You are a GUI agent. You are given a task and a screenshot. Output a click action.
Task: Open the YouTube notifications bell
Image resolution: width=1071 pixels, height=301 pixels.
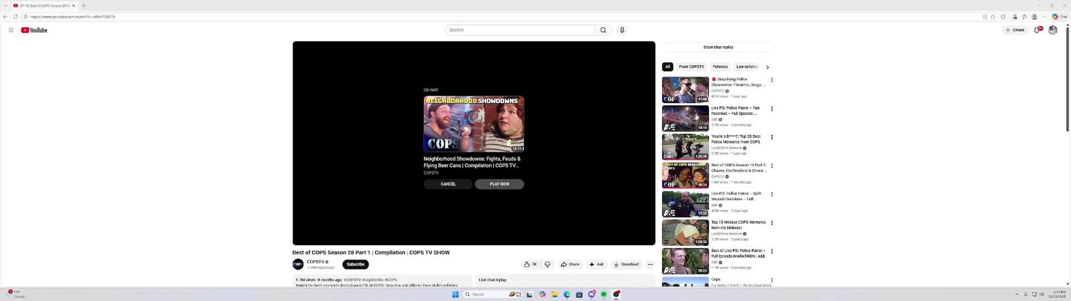pos(1038,30)
